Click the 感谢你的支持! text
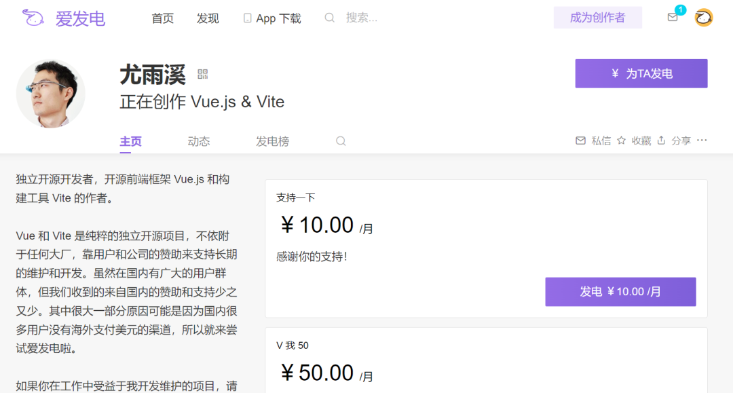The image size is (733, 393). (312, 257)
